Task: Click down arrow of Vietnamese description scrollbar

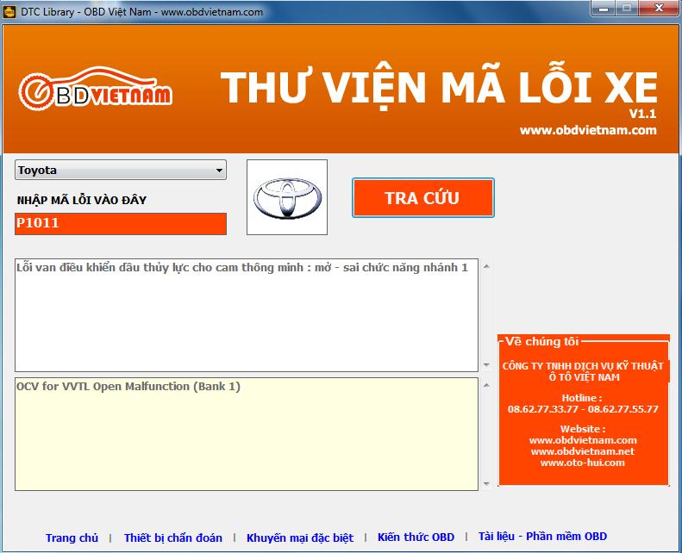Action: point(486,365)
